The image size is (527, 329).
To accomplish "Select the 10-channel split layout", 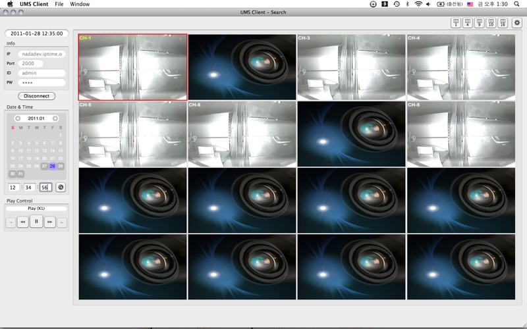I will [491, 23].
